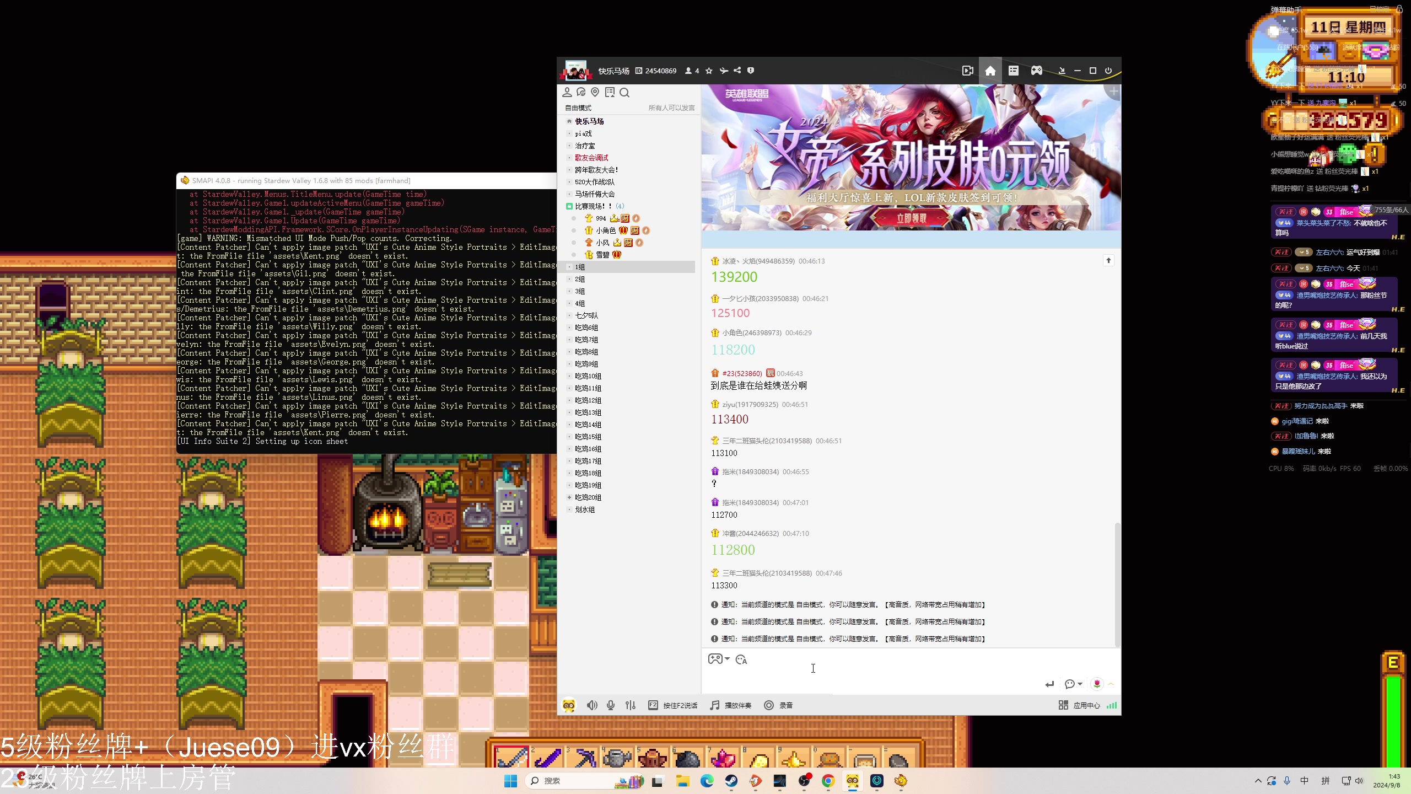This screenshot has width=1411, height=794.
Task: Select the 七夕5队 channel
Action: pos(586,315)
